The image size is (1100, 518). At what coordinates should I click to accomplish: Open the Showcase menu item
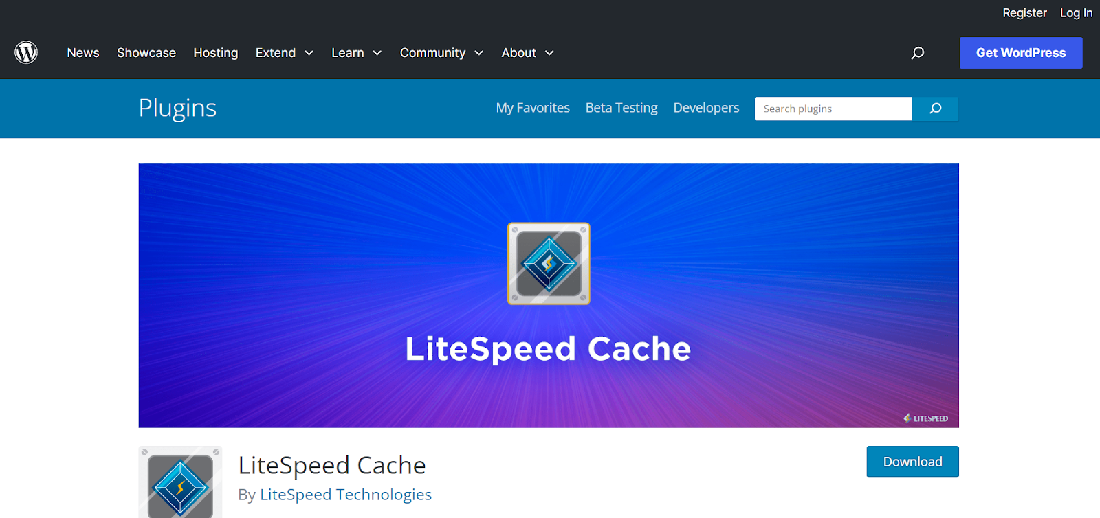coord(146,53)
